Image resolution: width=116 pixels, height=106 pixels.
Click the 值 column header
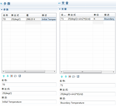(33, 15)
